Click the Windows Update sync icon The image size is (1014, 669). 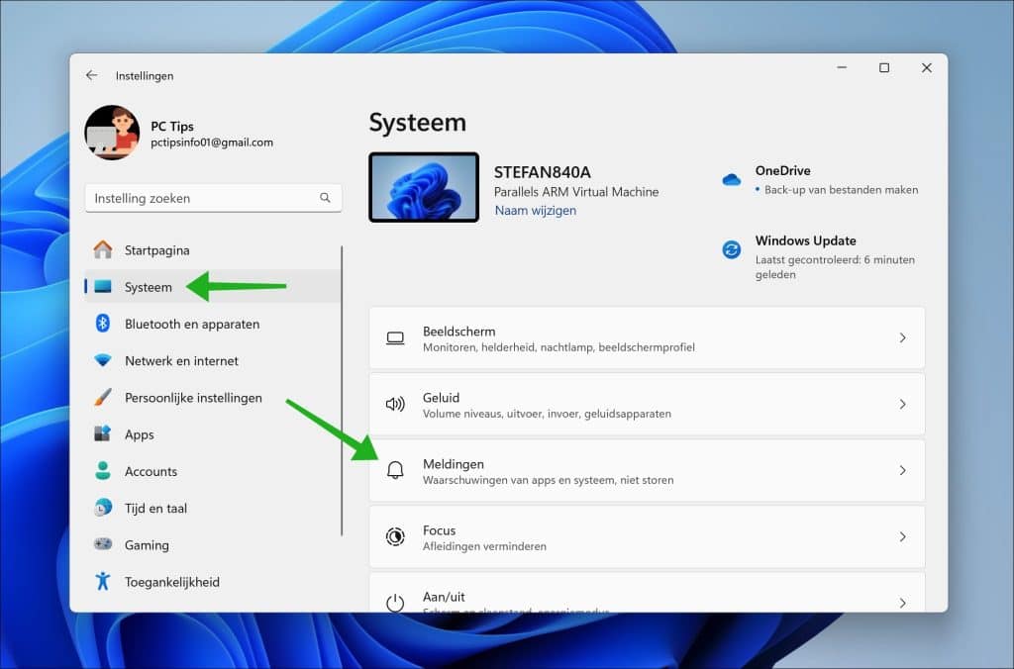click(732, 248)
